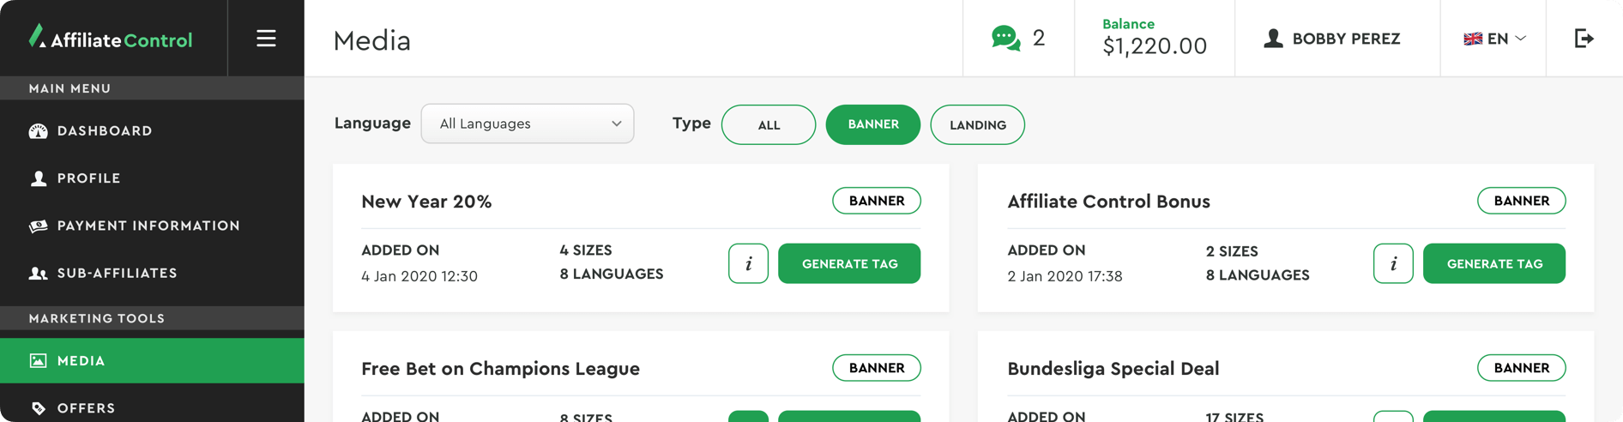The image size is (1623, 422).
Task: Click the UK flag language icon
Action: pos(1472,39)
